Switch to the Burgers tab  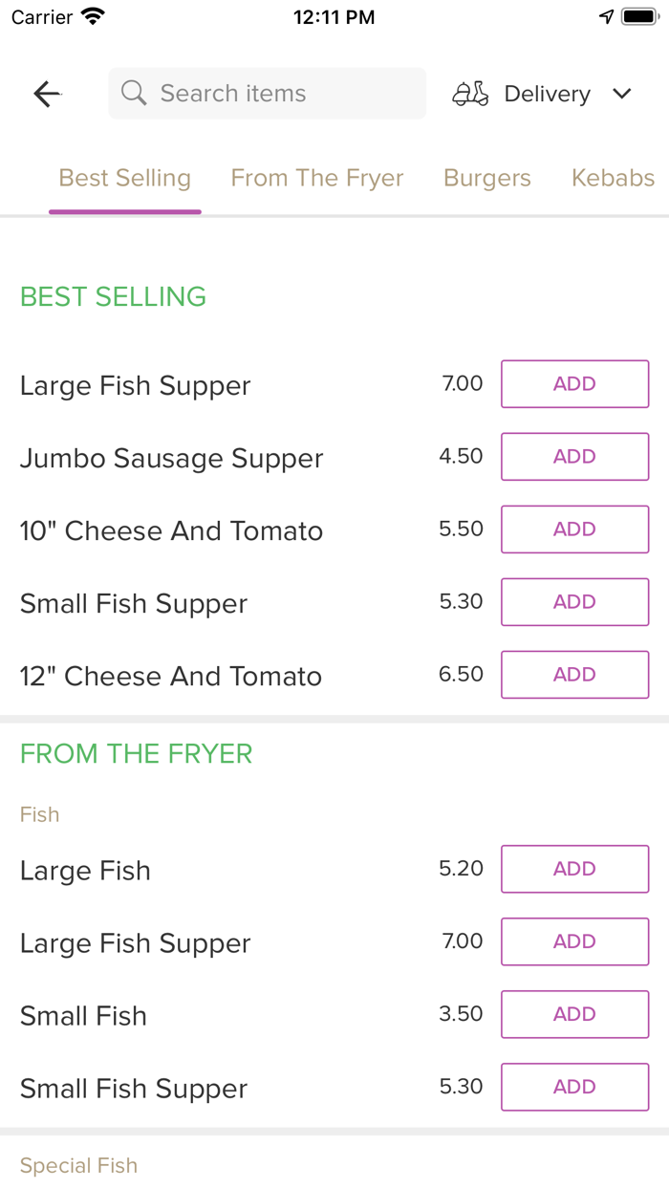click(486, 178)
